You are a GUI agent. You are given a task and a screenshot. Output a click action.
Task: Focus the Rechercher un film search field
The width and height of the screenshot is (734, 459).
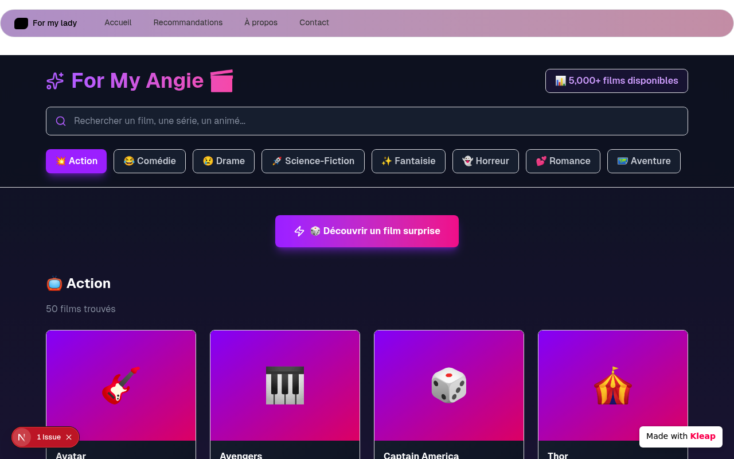tap(367, 121)
